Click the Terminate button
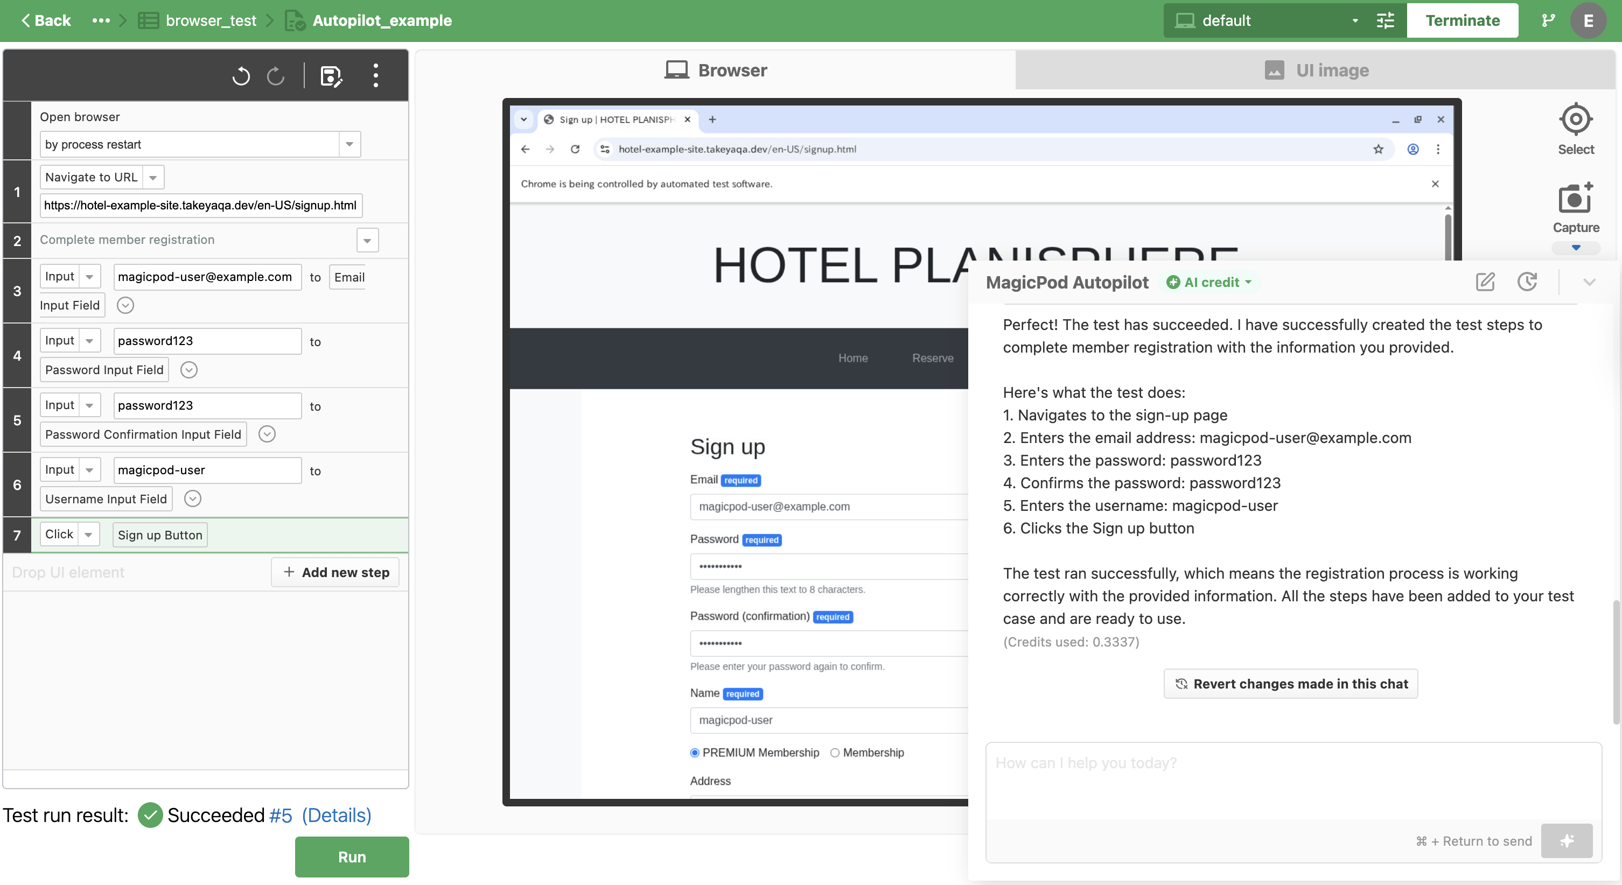The image size is (1622, 885). [1462, 21]
